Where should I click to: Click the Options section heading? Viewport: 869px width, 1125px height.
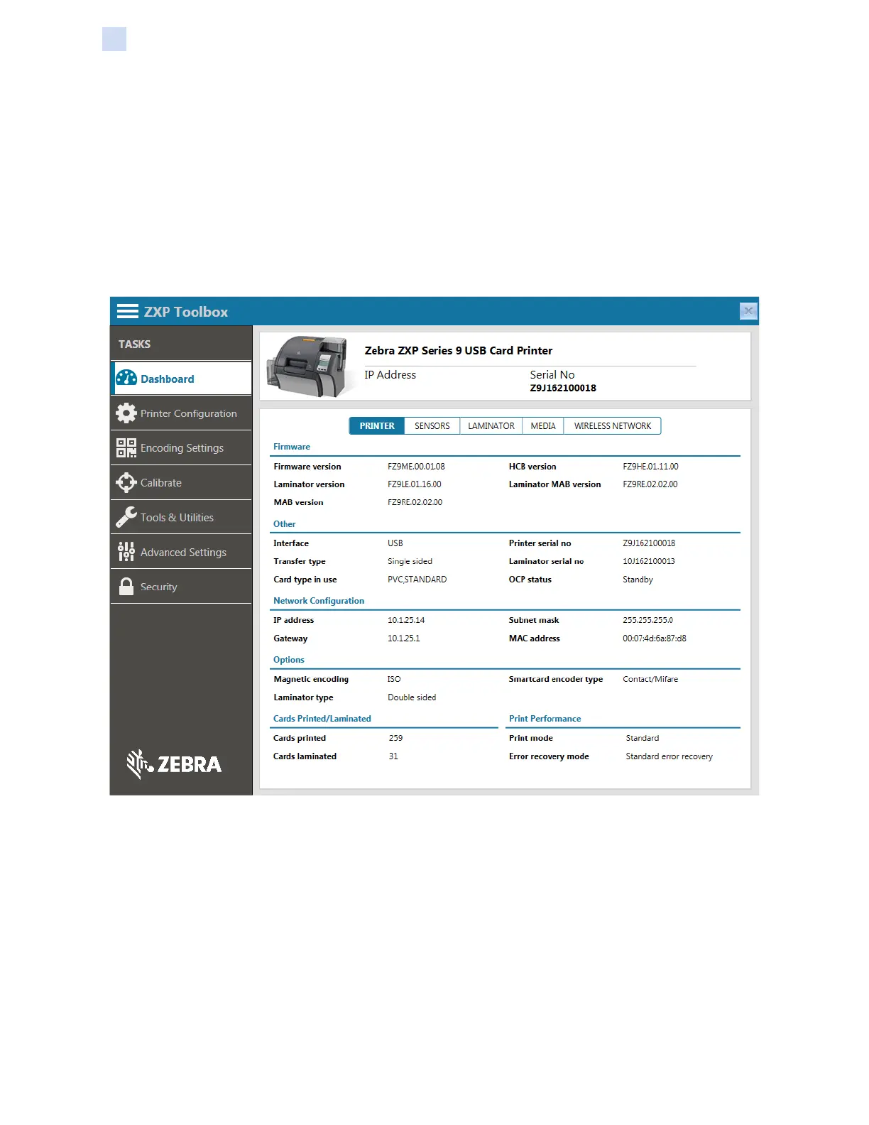tap(289, 660)
